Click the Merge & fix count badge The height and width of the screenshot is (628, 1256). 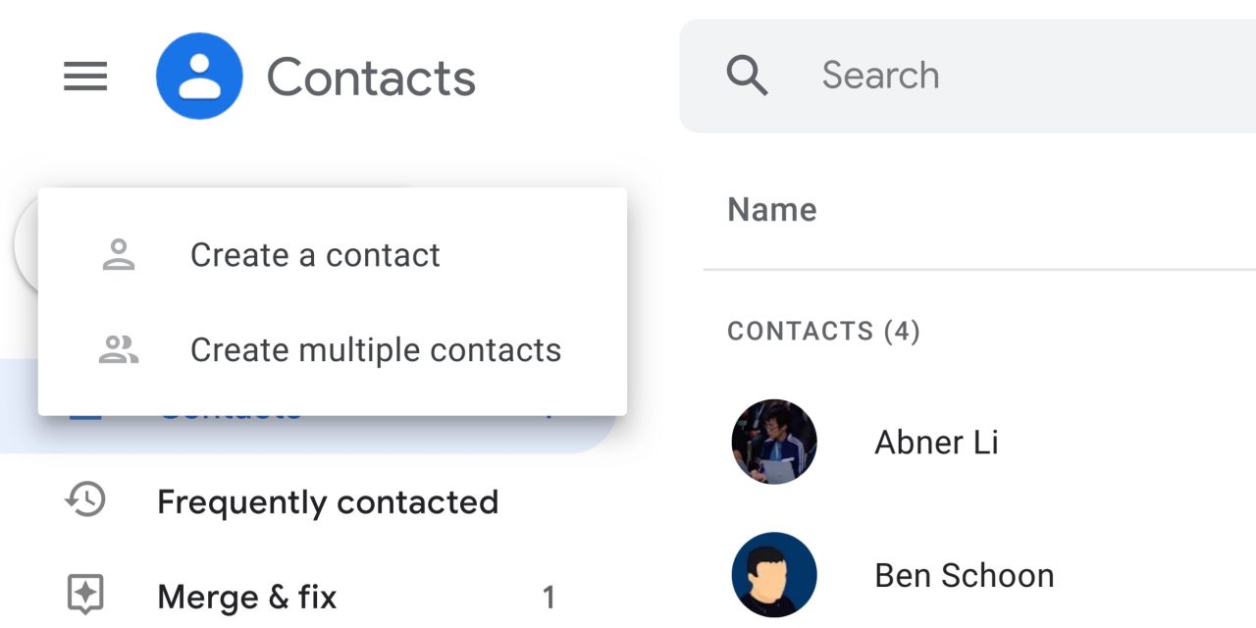click(549, 597)
